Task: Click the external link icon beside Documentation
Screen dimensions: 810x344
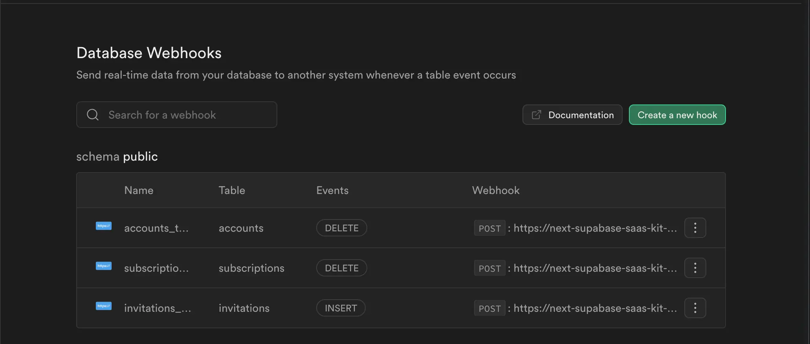Action: [x=536, y=115]
